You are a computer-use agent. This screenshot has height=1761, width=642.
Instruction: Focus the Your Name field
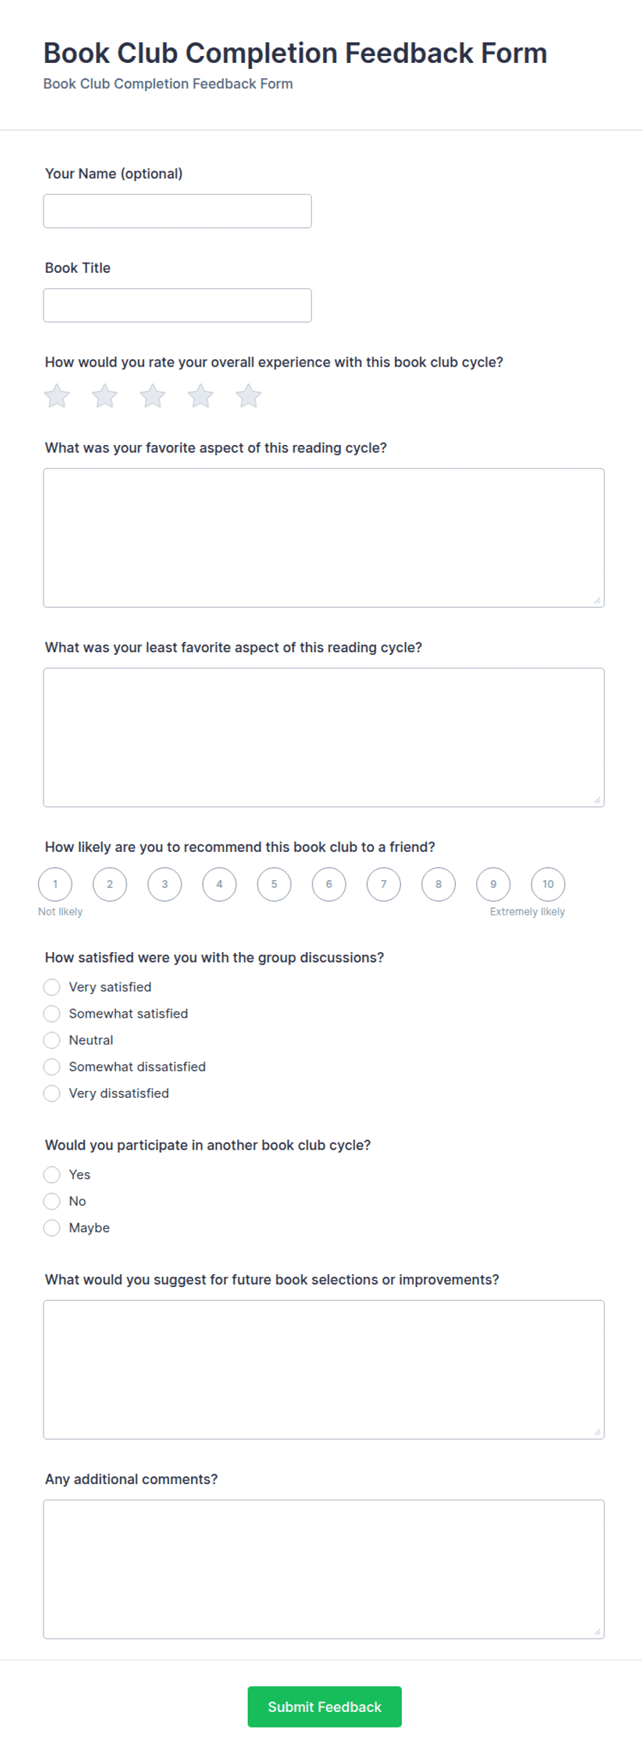[177, 211]
